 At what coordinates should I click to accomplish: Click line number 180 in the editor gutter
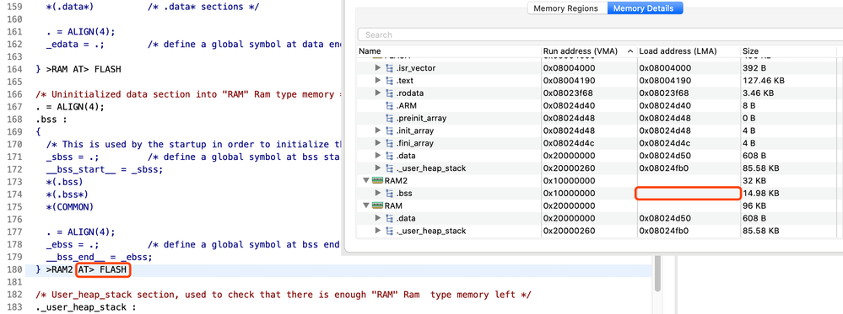coord(15,269)
